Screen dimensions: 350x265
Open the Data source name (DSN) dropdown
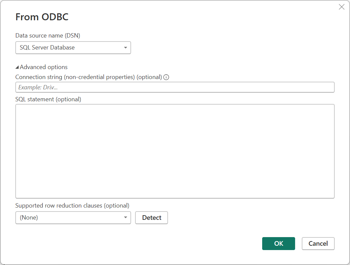click(73, 47)
